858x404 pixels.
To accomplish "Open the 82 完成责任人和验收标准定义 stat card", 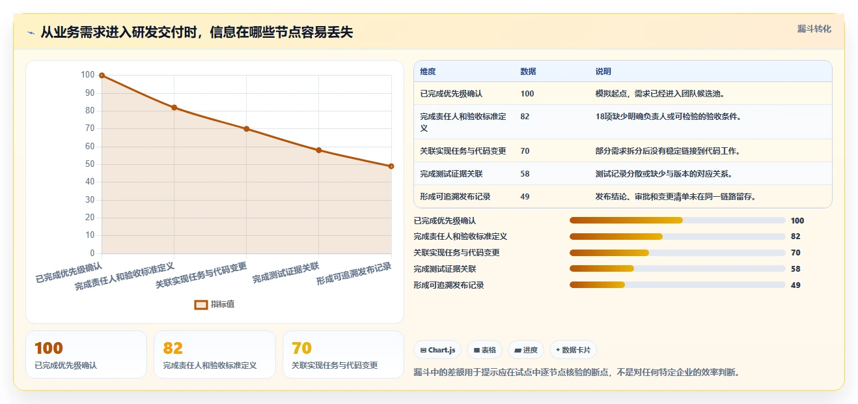I will (215, 354).
